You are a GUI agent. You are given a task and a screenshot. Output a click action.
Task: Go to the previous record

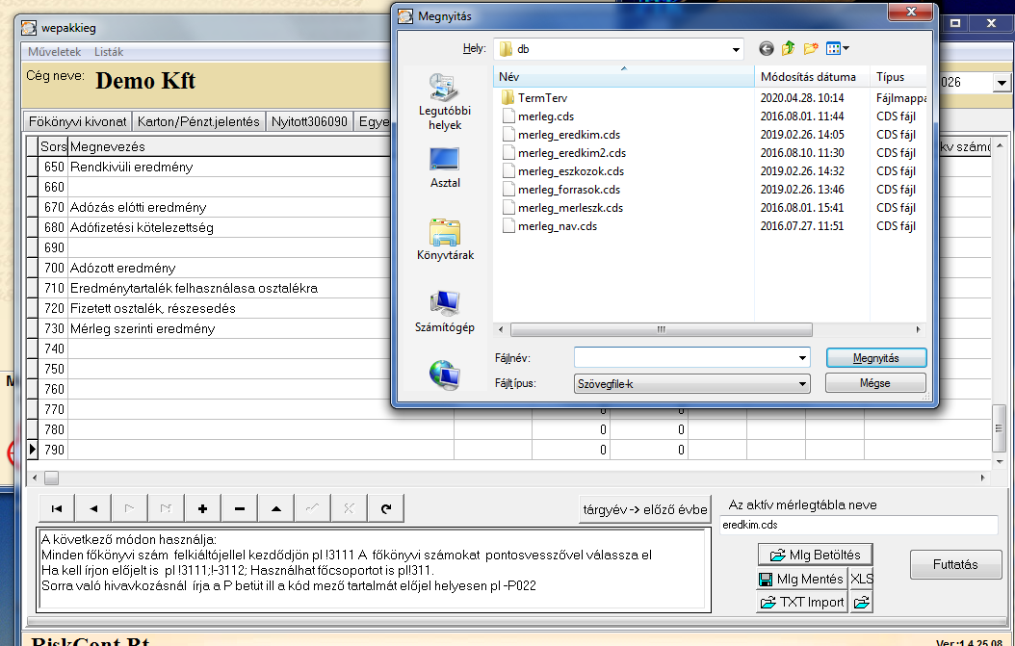coord(93,508)
